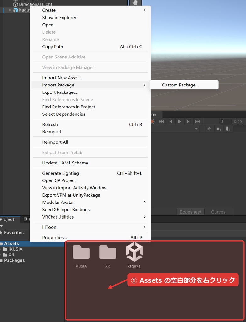This screenshot has width=246, height=322.
Task: Expand the Create submenu arrow
Action: click(145, 10)
